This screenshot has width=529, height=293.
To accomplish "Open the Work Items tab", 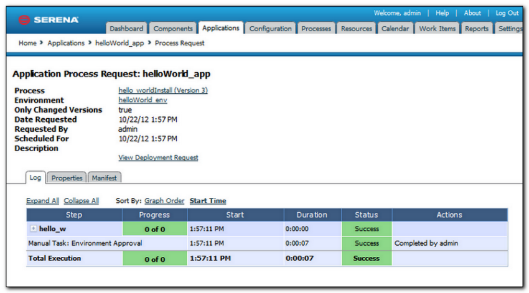I will pyautogui.click(x=438, y=29).
